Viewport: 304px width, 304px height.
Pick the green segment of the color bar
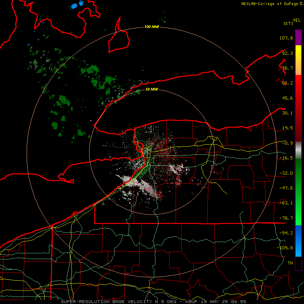[x=298, y=192]
